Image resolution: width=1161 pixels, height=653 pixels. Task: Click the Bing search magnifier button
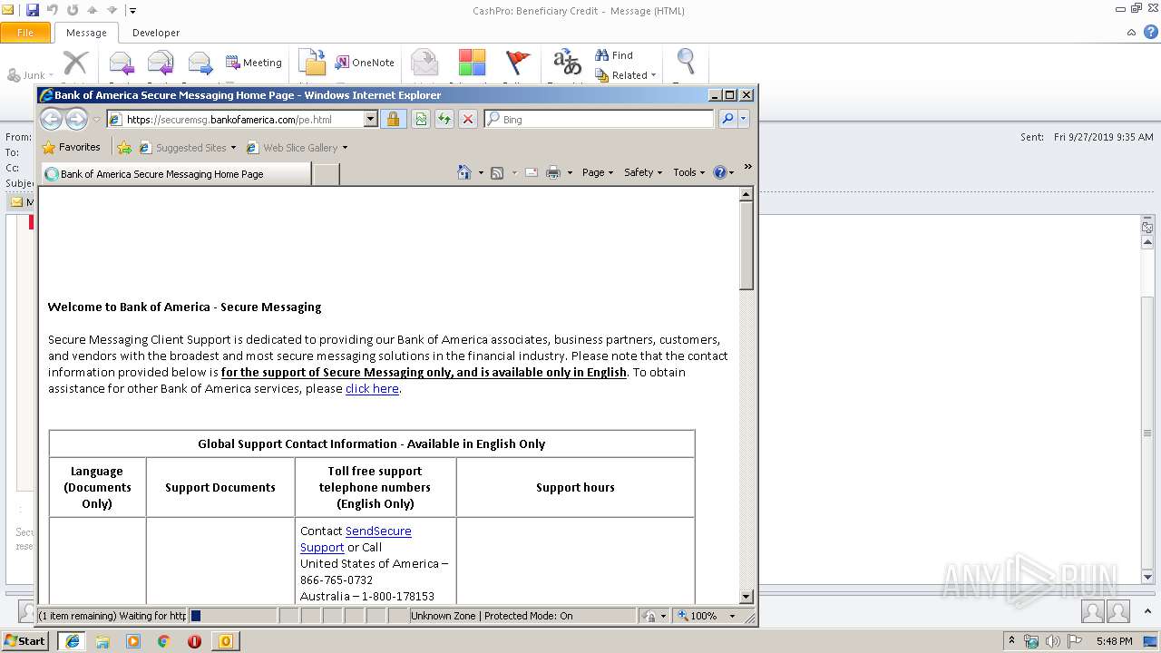727,119
